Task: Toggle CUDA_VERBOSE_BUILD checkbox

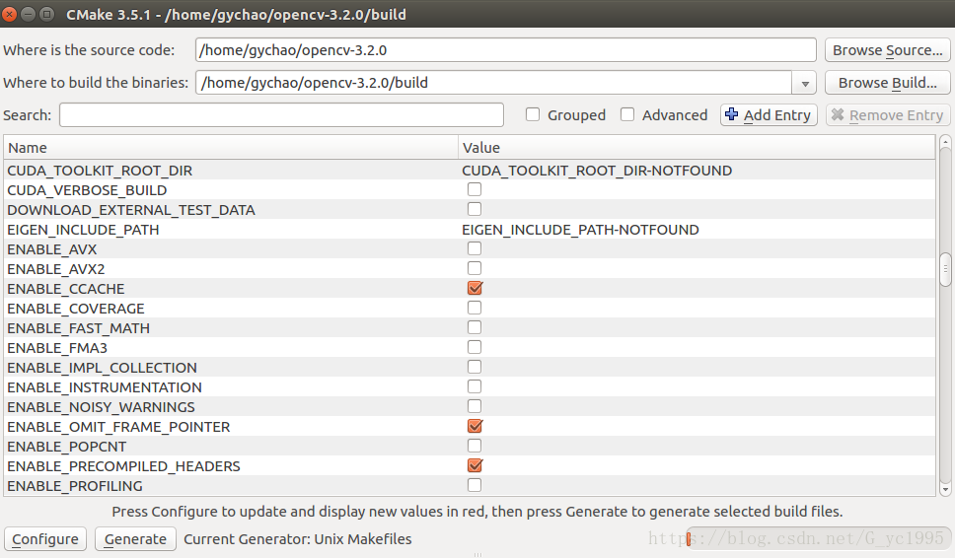Action: (475, 189)
